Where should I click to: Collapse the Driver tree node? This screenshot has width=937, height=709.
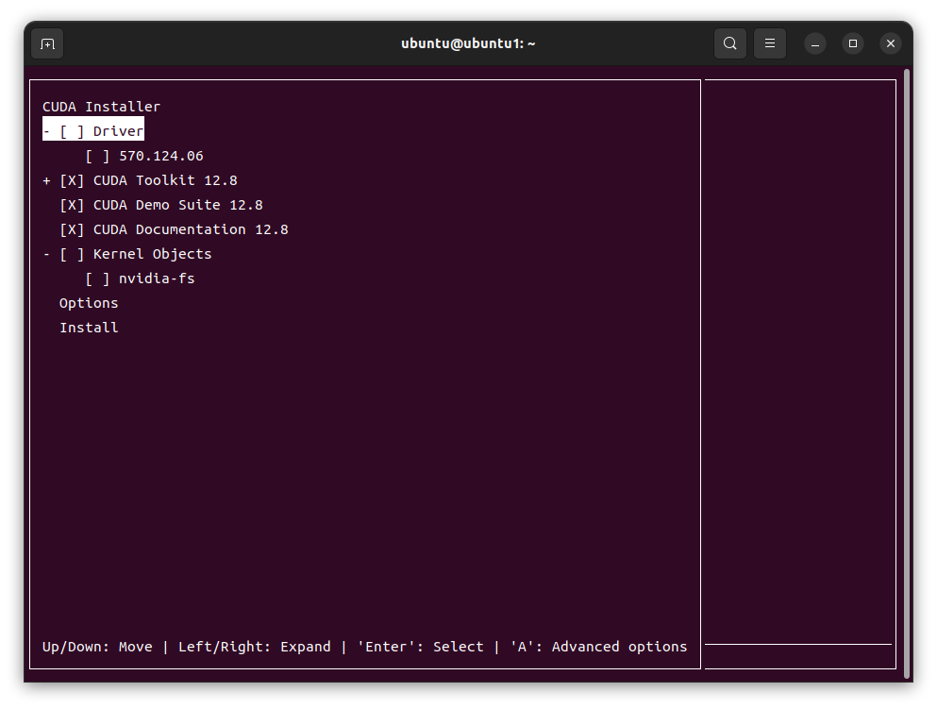[46, 131]
